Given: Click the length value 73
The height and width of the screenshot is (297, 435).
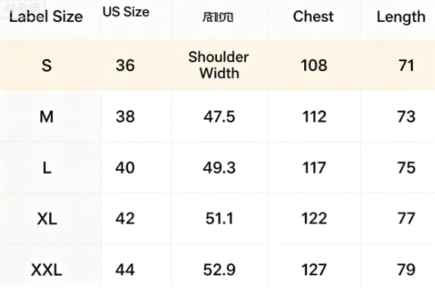Looking at the screenshot, I should coord(406,116).
